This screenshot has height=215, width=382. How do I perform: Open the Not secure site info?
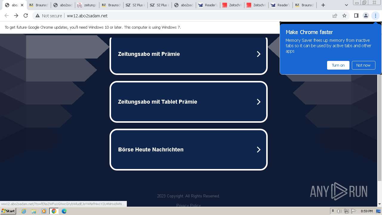(49, 16)
